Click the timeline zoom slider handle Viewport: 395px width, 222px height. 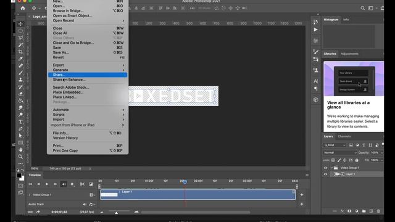117,213
